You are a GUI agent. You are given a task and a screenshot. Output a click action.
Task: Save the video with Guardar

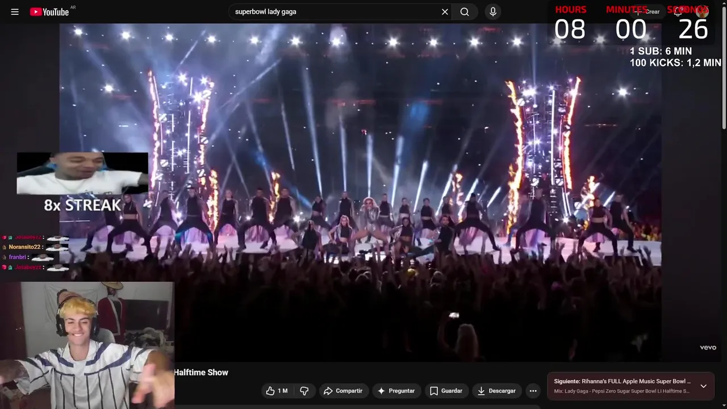(x=446, y=391)
